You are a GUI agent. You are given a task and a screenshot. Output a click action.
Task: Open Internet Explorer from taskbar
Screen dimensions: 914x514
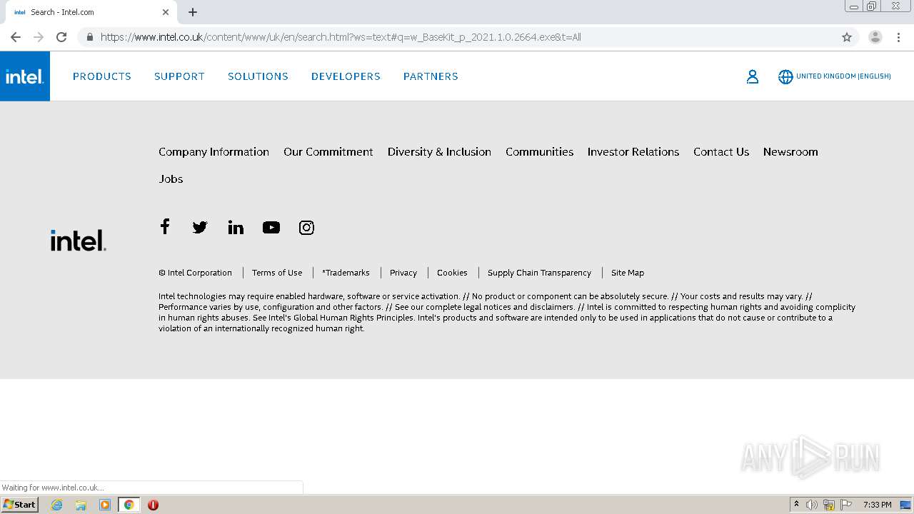[57, 505]
